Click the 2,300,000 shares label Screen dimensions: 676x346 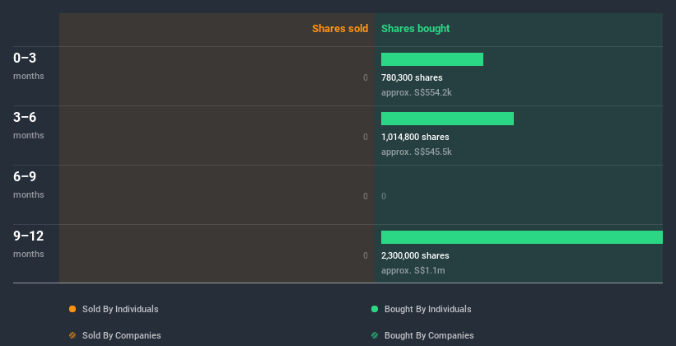tap(415, 255)
